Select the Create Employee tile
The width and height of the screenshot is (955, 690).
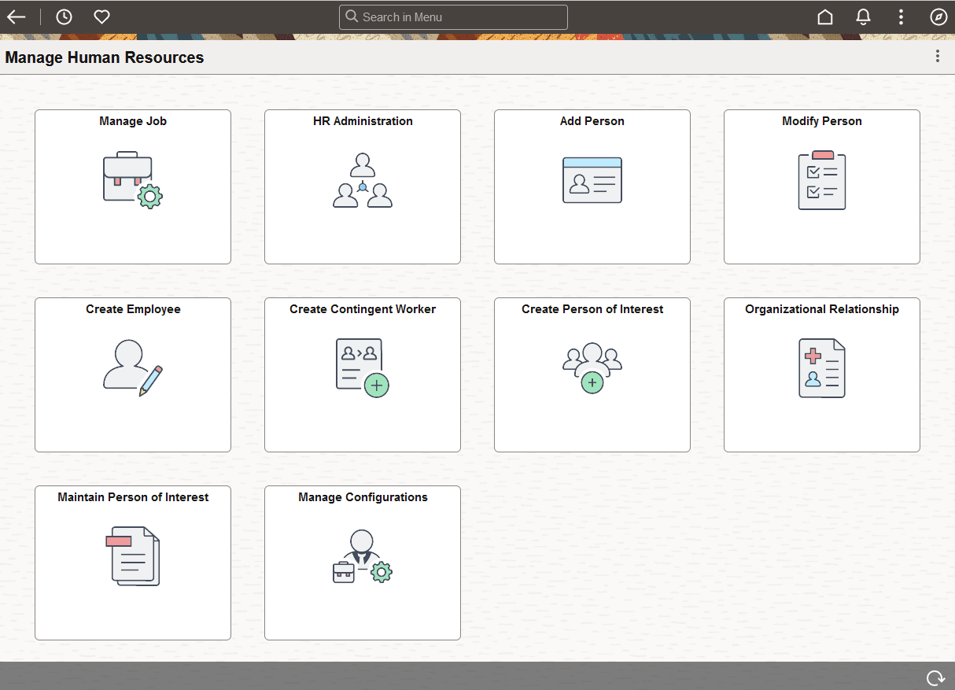point(132,375)
